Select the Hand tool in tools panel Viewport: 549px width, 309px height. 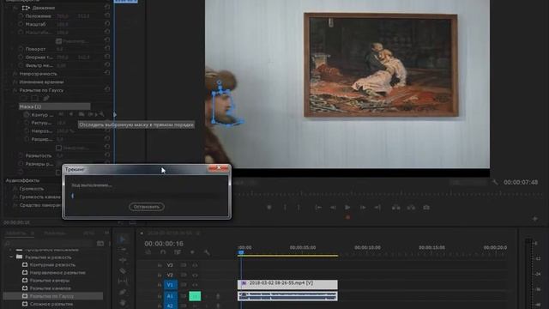point(123,302)
